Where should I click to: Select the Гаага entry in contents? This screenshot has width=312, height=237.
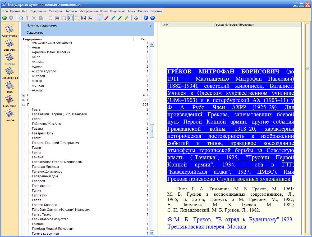pyautogui.click(x=36, y=109)
